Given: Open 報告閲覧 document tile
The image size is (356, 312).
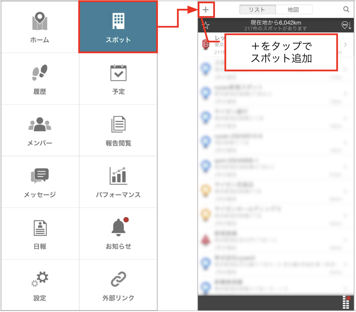Looking at the screenshot, I should tap(118, 130).
